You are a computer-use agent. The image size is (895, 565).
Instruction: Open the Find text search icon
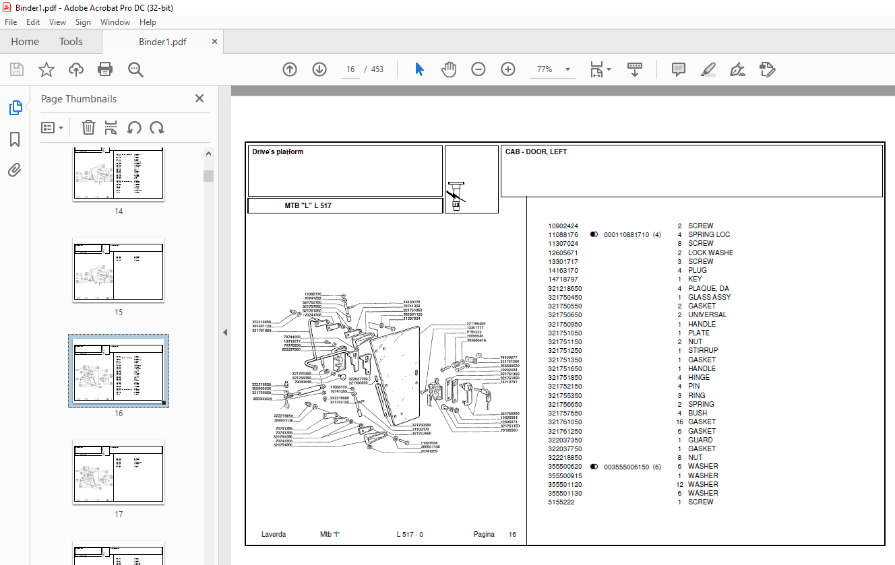click(x=135, y=69)
